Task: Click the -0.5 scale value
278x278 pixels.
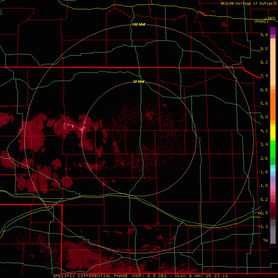Action: pos(263,213)
